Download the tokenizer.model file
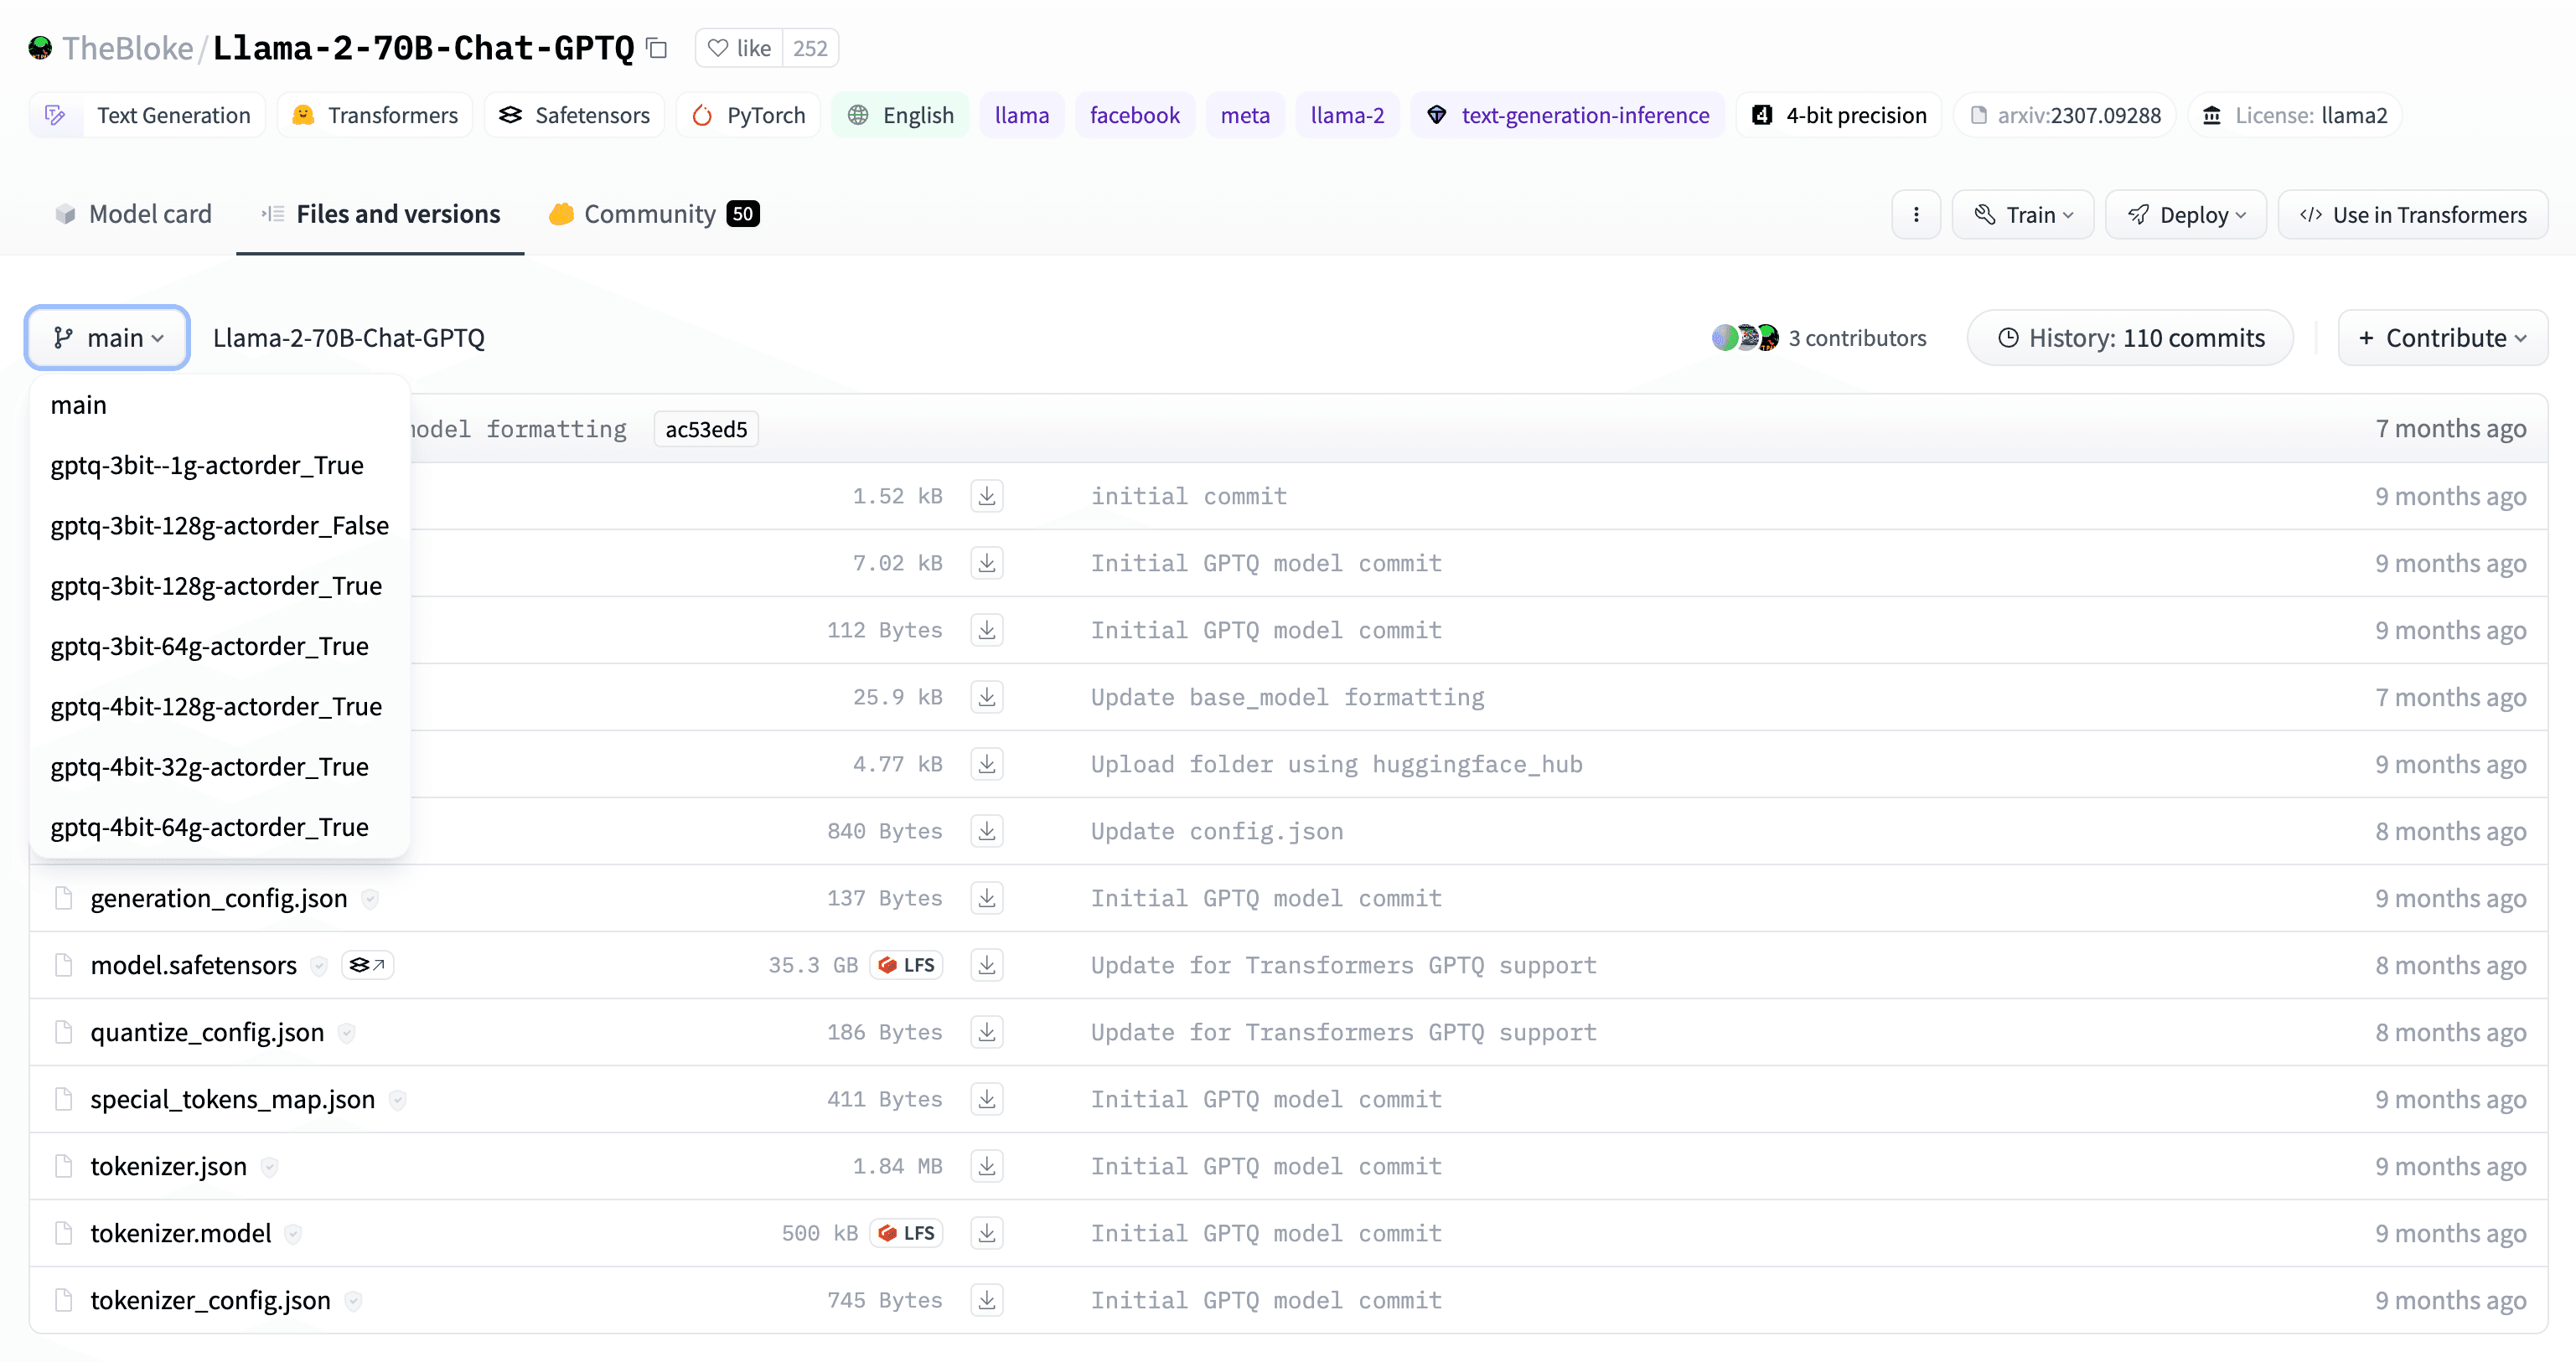The height and width of the screenshot is (1362, 2576). click(x=986, y=1233)
